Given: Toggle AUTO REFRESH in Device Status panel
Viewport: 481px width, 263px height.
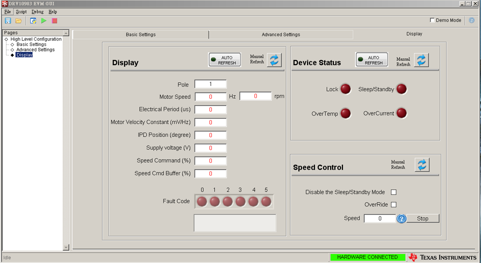Looking at the screenshot, I should tap(372, 60).
